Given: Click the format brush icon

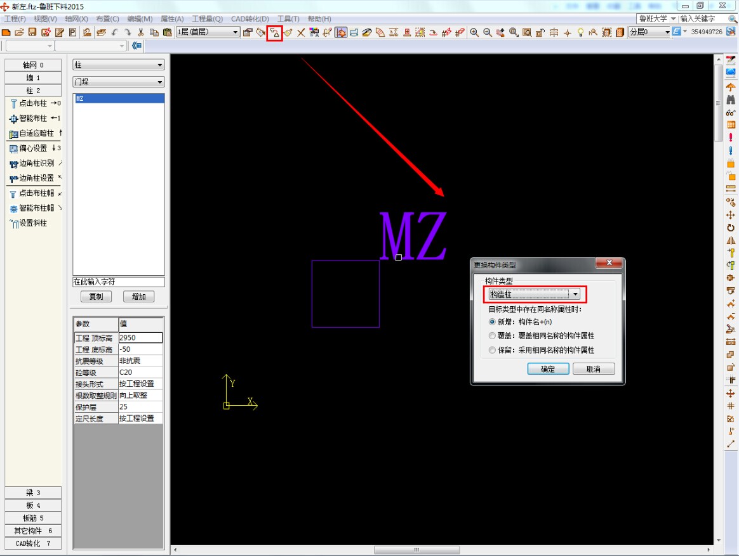Looking at the screenshot, I should coord(288,32).
